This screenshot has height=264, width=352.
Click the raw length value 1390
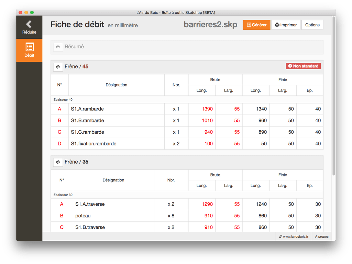click(x=207, y=109)
